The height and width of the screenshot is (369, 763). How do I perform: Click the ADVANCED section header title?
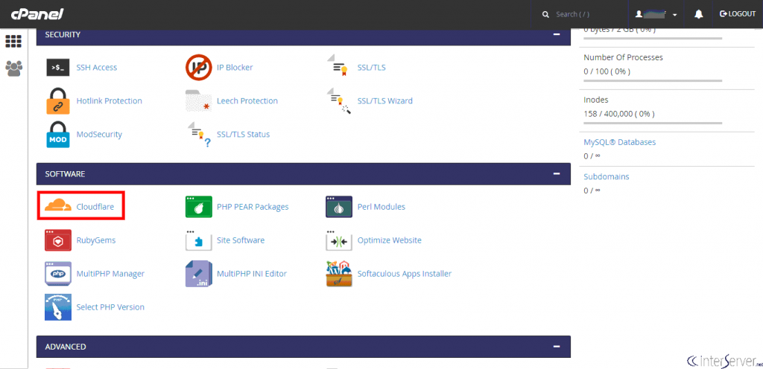[66, 347]
